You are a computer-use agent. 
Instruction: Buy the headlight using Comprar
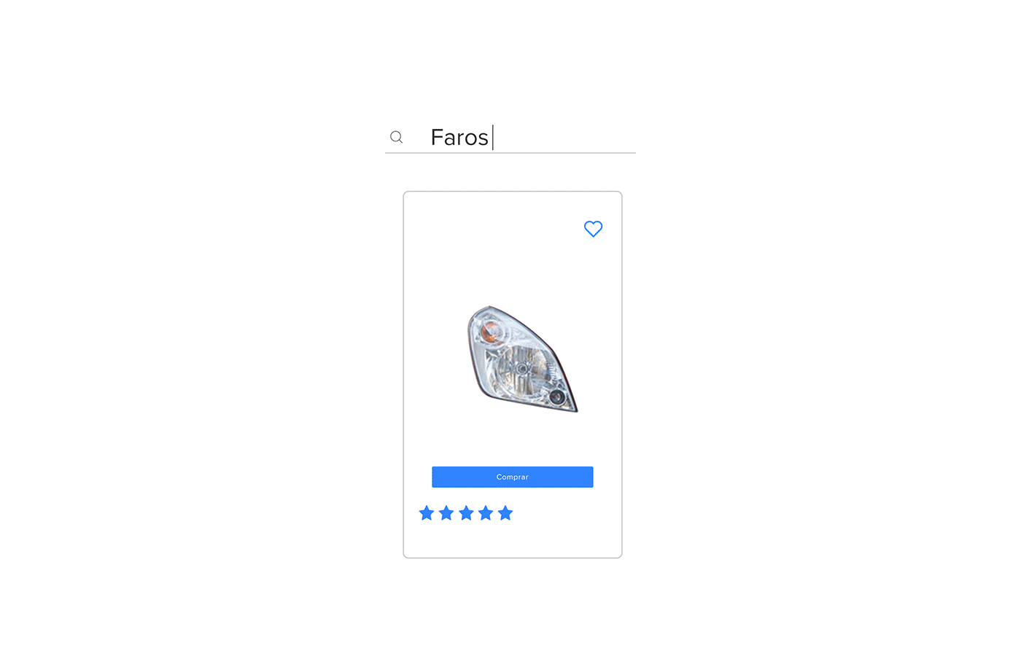[513, 477]
